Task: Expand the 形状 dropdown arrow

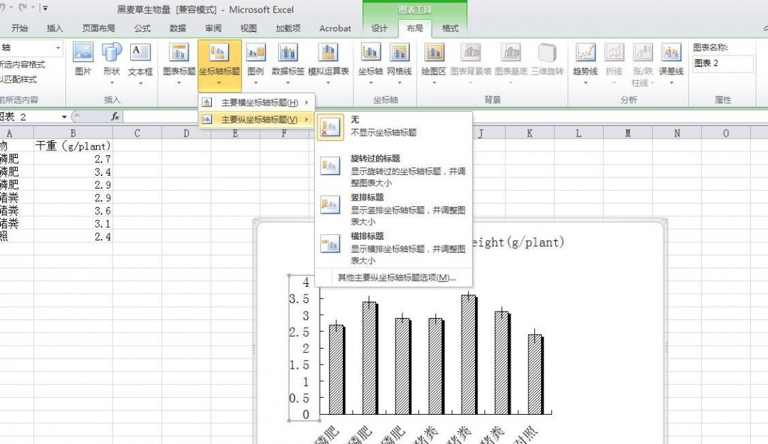Action: coord(112,83)
